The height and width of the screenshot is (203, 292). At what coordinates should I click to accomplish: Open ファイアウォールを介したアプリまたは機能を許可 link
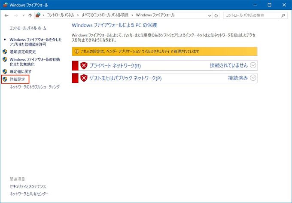click(x=36, y=42)
